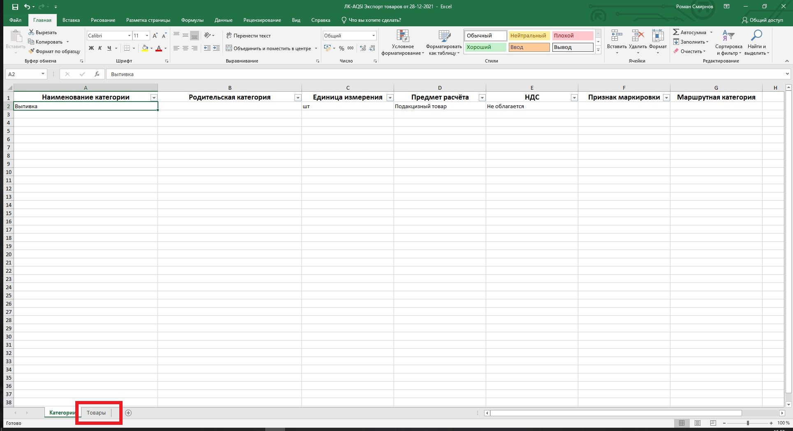Open Conditional Formatting icon menu
Viewport: 793px width, 431px height.
(403, 36)
